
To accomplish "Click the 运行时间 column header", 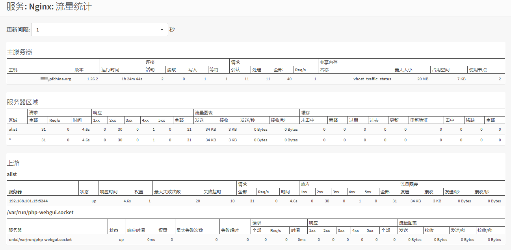I will click(x=110, y=70).
